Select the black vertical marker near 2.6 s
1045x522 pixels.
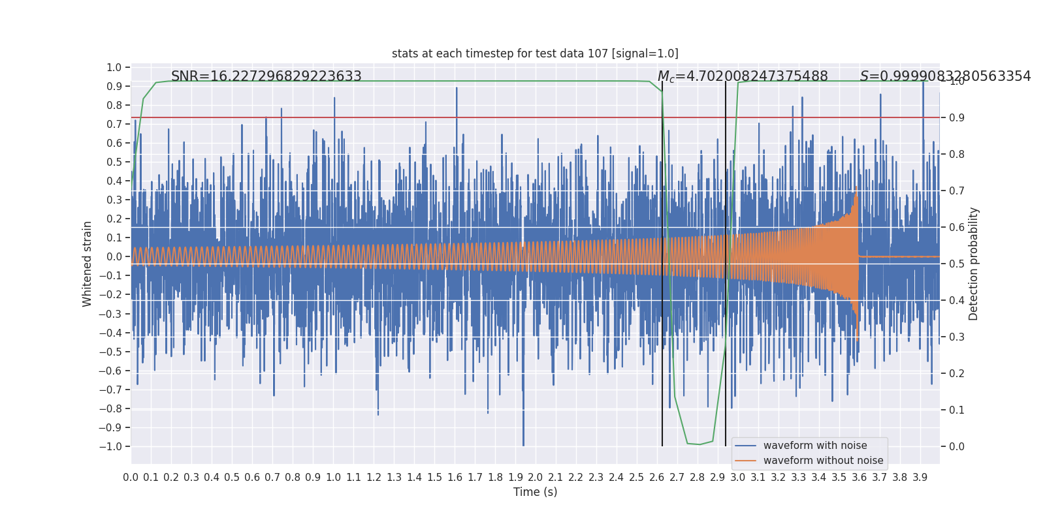click(662, 264)
